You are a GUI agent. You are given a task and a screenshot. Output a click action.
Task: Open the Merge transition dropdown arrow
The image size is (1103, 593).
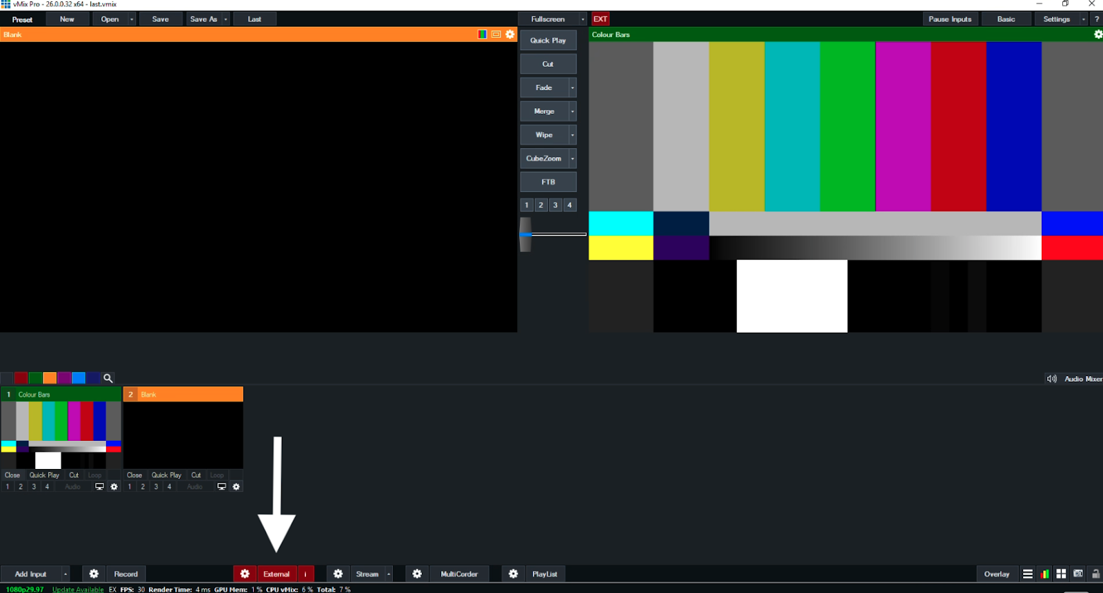[x=572, y=111]
